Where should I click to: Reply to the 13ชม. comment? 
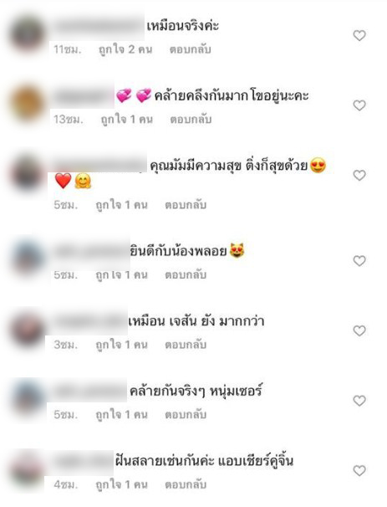pos(191,120)
